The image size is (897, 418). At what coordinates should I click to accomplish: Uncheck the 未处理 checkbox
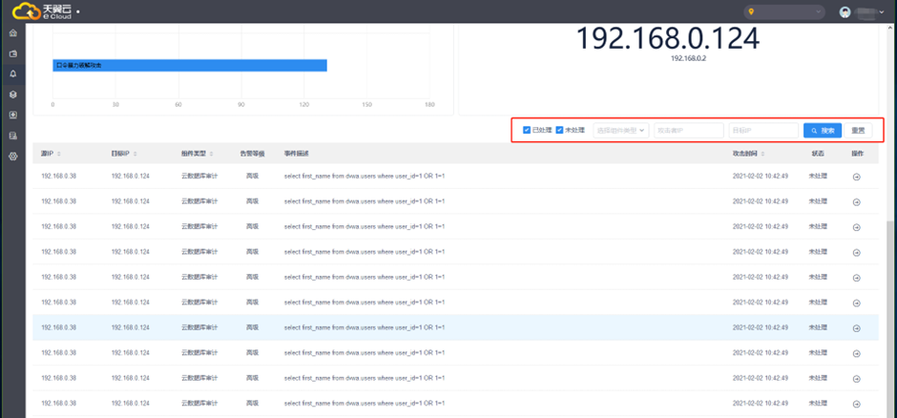tap(560, 130)
